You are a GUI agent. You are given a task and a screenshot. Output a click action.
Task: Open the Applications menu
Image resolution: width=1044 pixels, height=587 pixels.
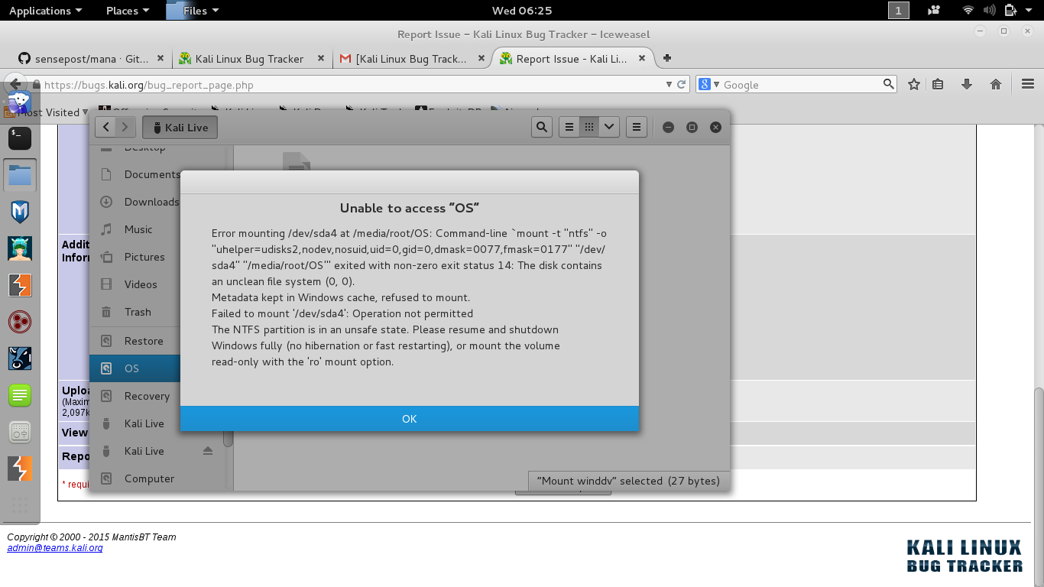(x=45, y=11)
